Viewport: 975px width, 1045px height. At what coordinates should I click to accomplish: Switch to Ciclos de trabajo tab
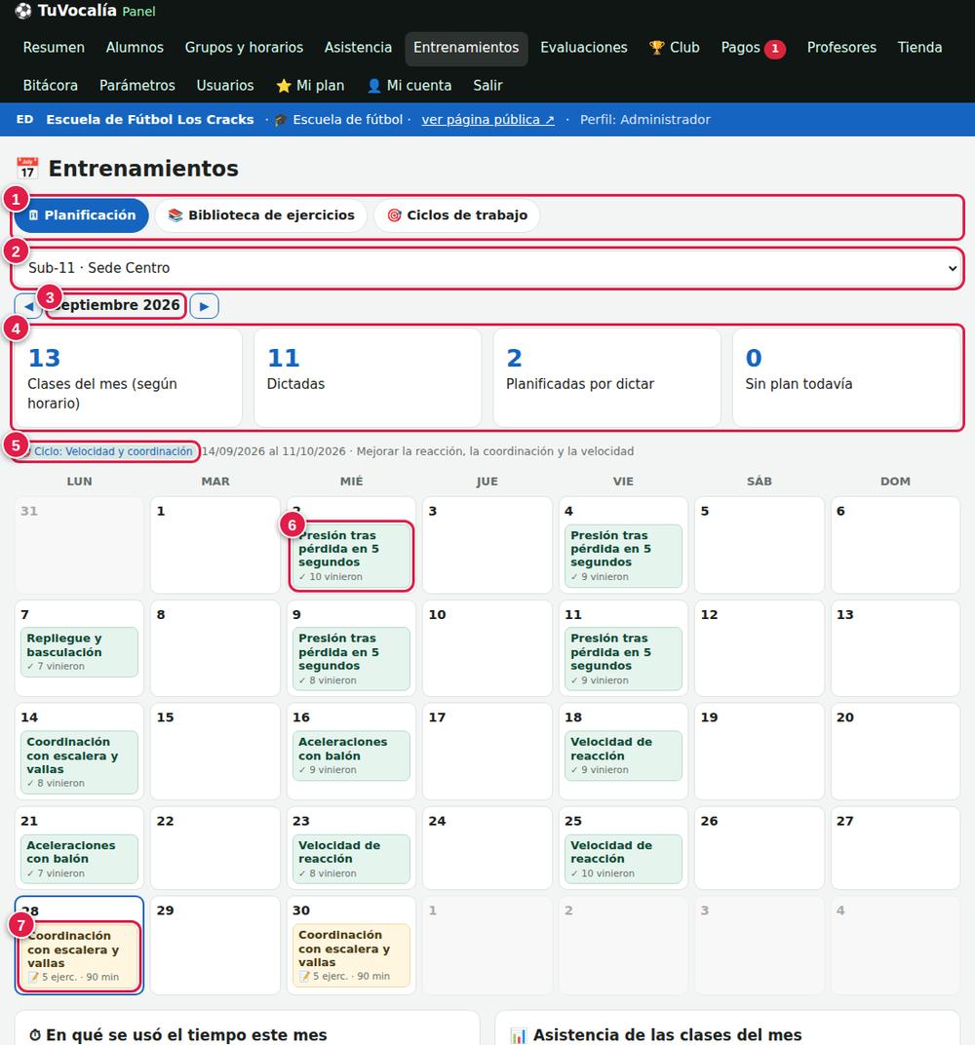(x=456, y=215)
